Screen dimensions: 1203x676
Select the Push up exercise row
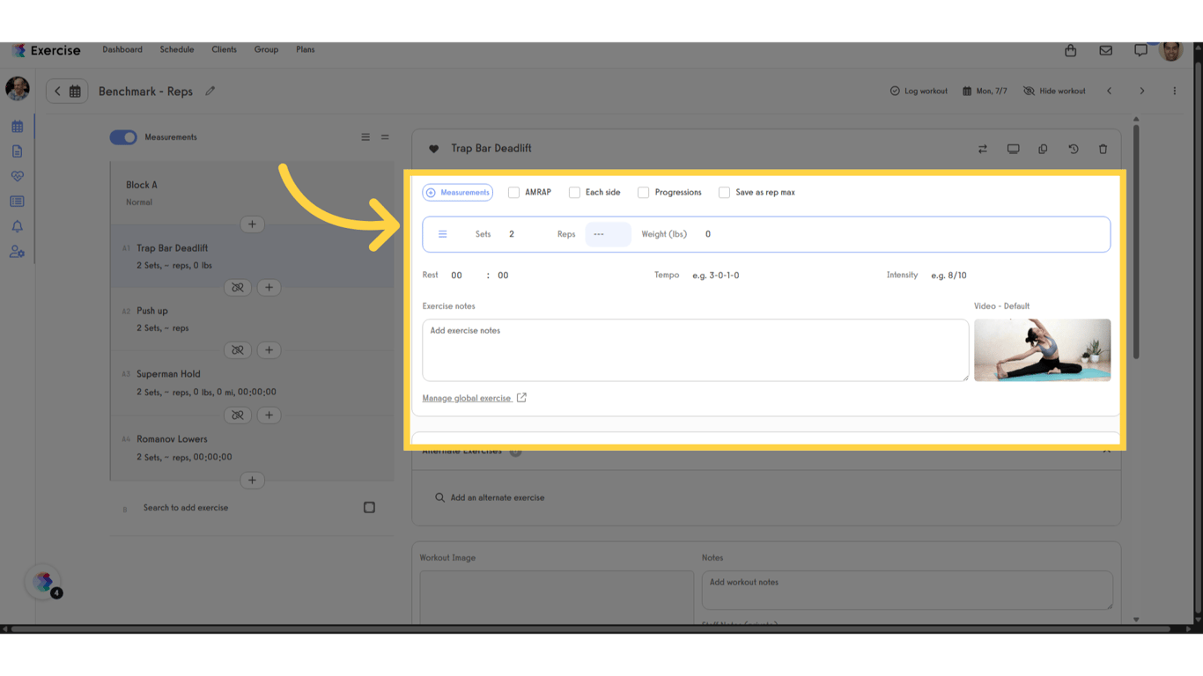click(252, 320)
